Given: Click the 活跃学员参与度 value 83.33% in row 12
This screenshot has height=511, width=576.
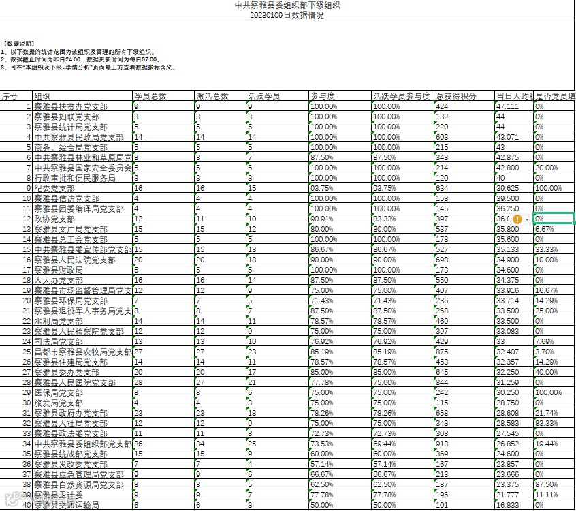Looking at the screenshot, I should pyautogui.click(x=402, y=219).
